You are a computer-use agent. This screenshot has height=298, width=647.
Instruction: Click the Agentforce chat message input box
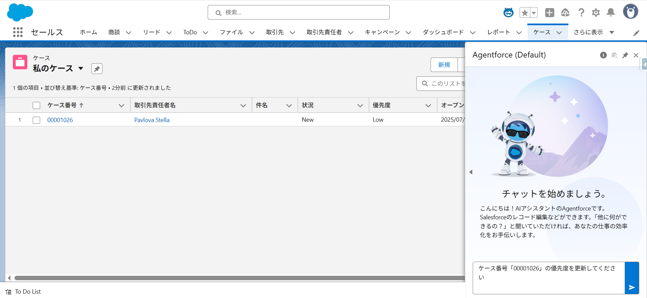tap(549, 278)
